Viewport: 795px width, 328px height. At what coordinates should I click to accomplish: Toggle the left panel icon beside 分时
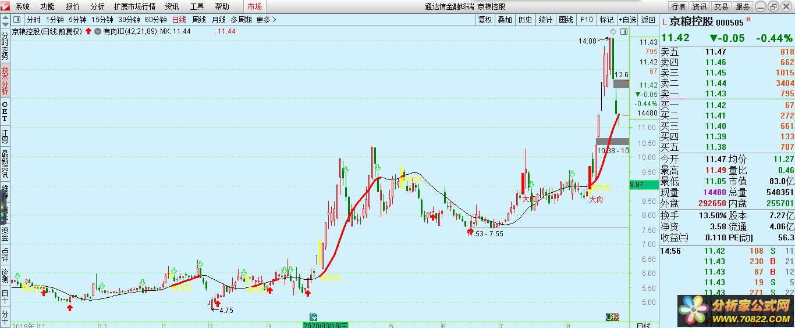18,20
